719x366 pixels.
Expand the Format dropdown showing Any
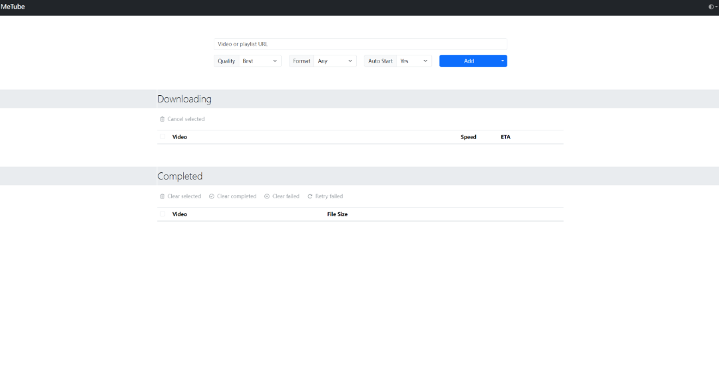pyautogui.click(x=335, y=61)
